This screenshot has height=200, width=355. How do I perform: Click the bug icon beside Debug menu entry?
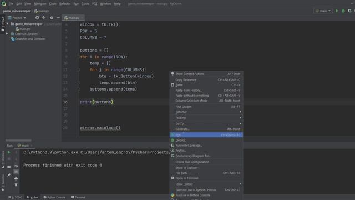click(173, 140)
